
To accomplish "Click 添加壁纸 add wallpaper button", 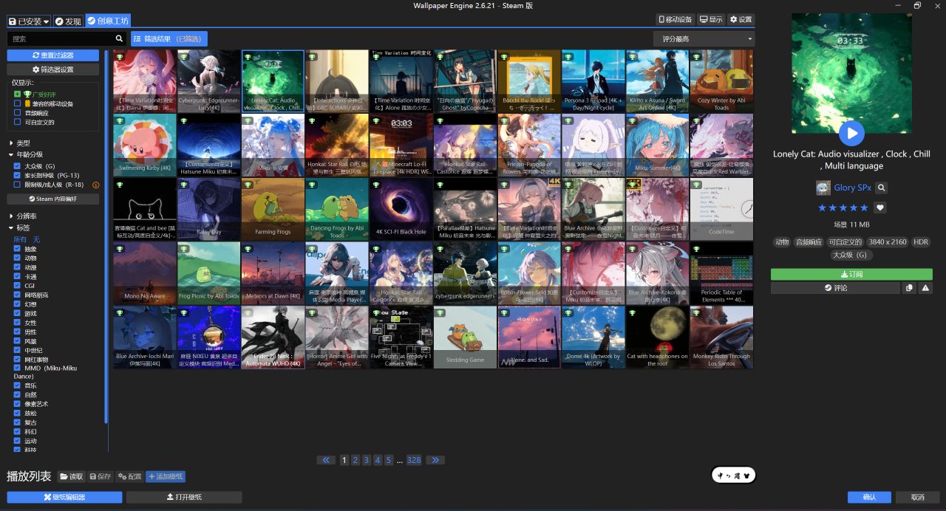I will (166, 477).
